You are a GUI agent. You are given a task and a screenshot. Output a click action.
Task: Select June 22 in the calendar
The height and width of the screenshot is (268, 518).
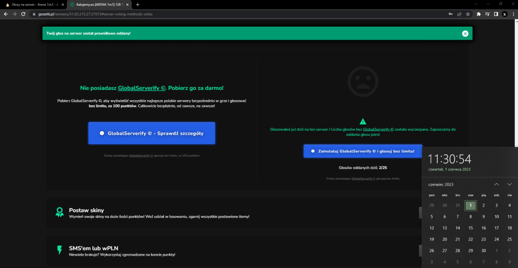(470, 240)
